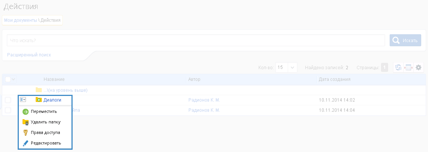Click the Что искать search input field

pyautogui.click(x=196, y=40)
